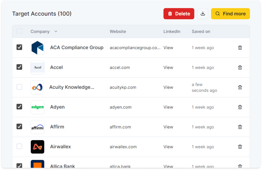Uncheck ACA Compliance Group row checkbox
The image size is (262, 170).
click(19, 47)
